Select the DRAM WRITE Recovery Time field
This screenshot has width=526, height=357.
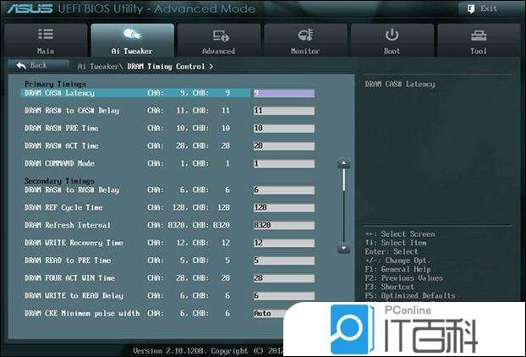click(x=284, y=243)
